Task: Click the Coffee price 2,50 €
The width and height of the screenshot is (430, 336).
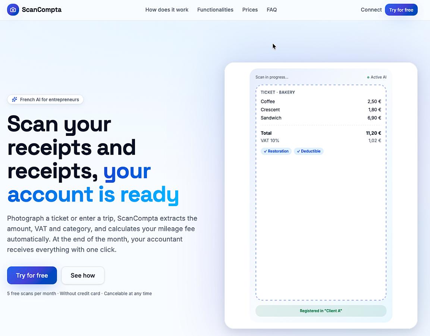Action: click(374, 101)
